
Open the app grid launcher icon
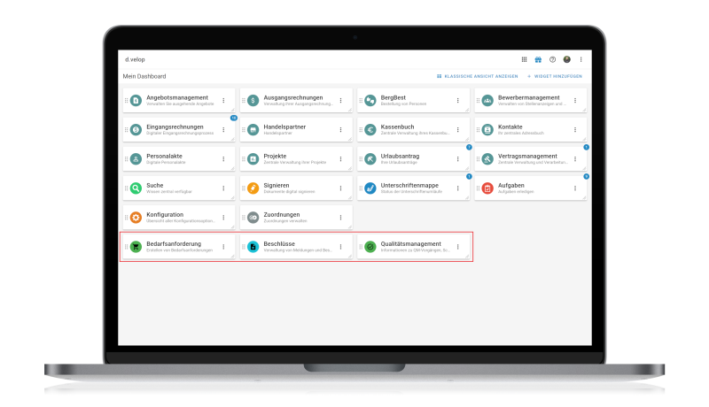click(x=524, y=59)
